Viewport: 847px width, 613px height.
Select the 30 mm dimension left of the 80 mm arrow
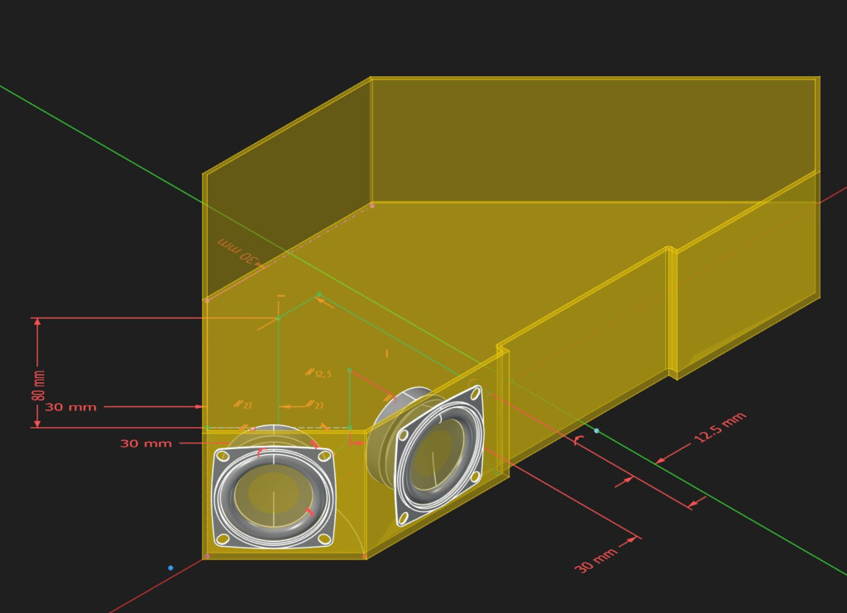coord(71,407)
